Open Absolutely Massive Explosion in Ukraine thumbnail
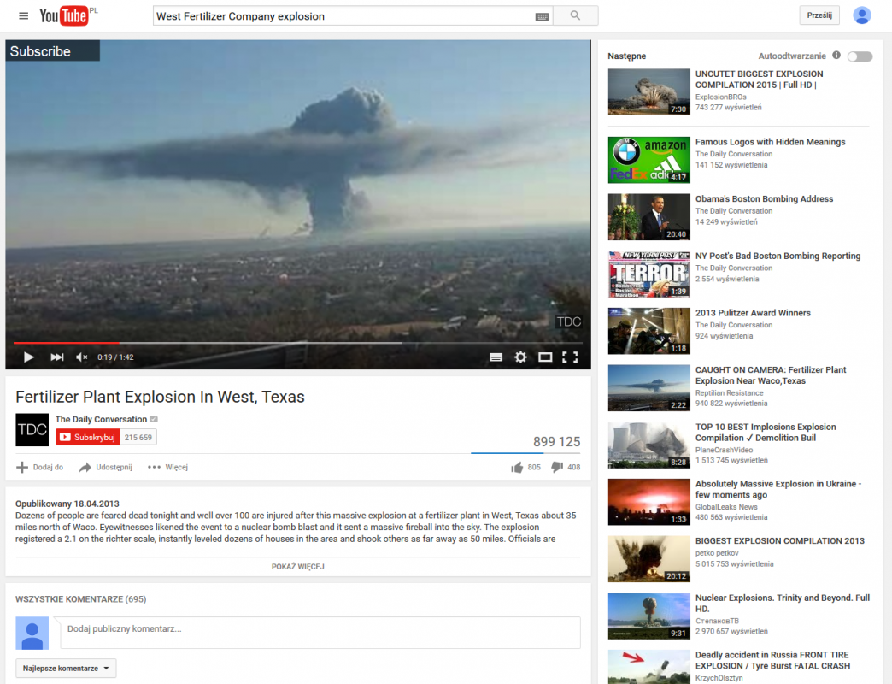The height and width of the screenshot is (684, 892). (649, 502)
